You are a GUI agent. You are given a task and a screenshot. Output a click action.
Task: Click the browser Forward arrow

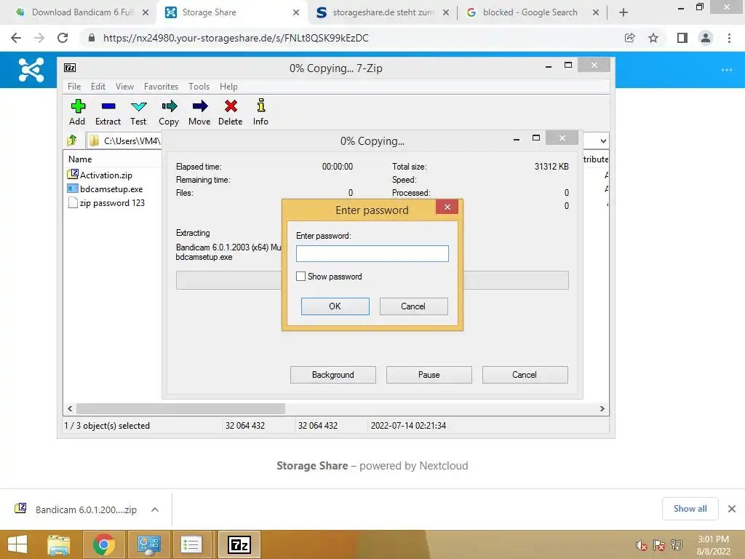click(39, 38)
